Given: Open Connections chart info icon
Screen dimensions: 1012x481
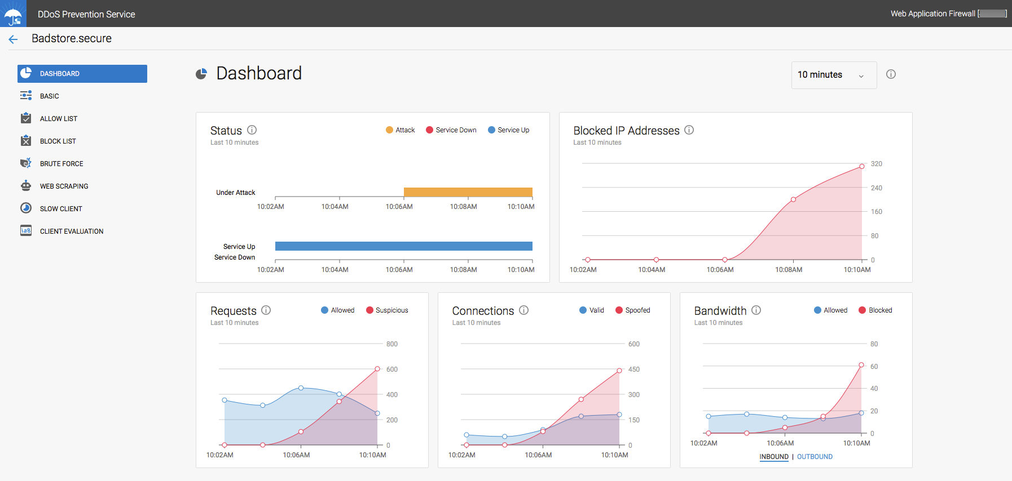Looking at the screenshot, I should [x=524, y=310].
